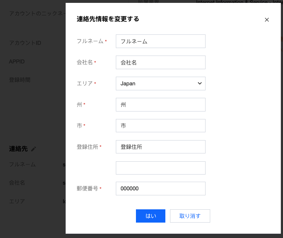This screenshot has height=238, width=283.
Task: Focus the 郵便番号 field containing 000000
Action: (160, 189)
